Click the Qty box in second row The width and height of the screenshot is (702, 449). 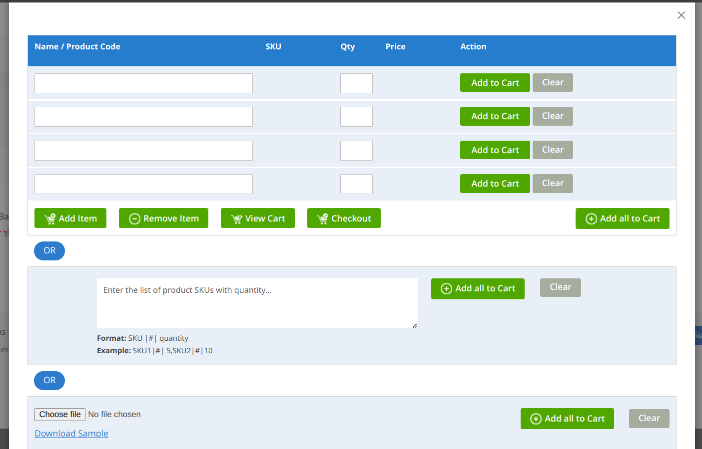(x=356, y=117)
